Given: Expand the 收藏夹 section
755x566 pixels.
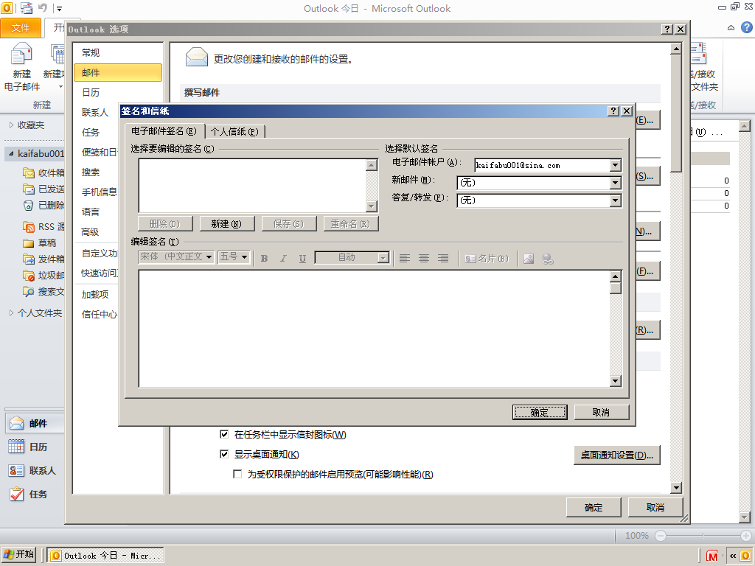Looking at the screenshot, I should [12, 125].
